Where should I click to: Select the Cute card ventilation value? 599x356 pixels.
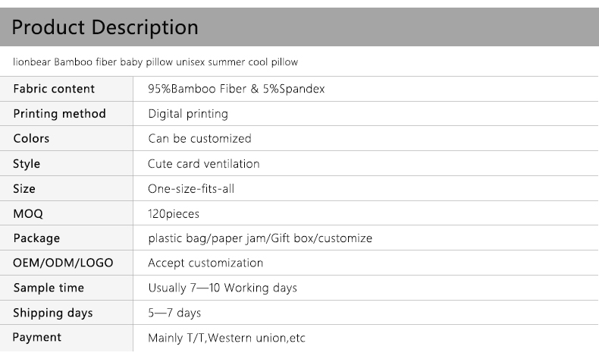tap(203, 164)
